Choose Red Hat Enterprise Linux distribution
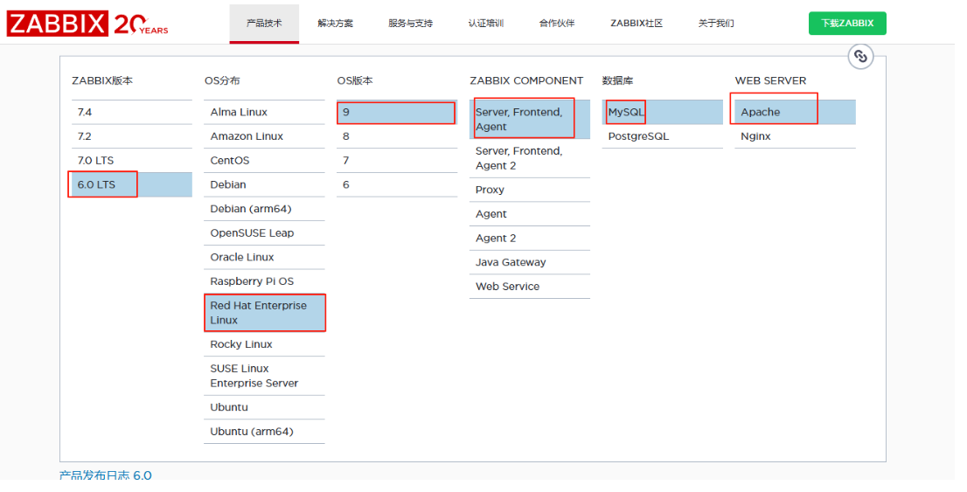This screenshot has height=492, width=967. [264, 313]
